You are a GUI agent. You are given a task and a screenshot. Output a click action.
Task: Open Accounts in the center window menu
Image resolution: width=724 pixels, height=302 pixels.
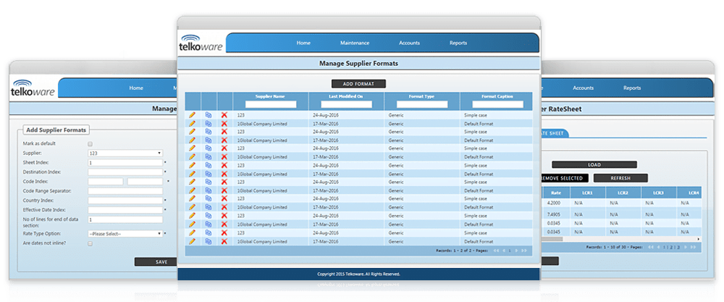[409, 43]
